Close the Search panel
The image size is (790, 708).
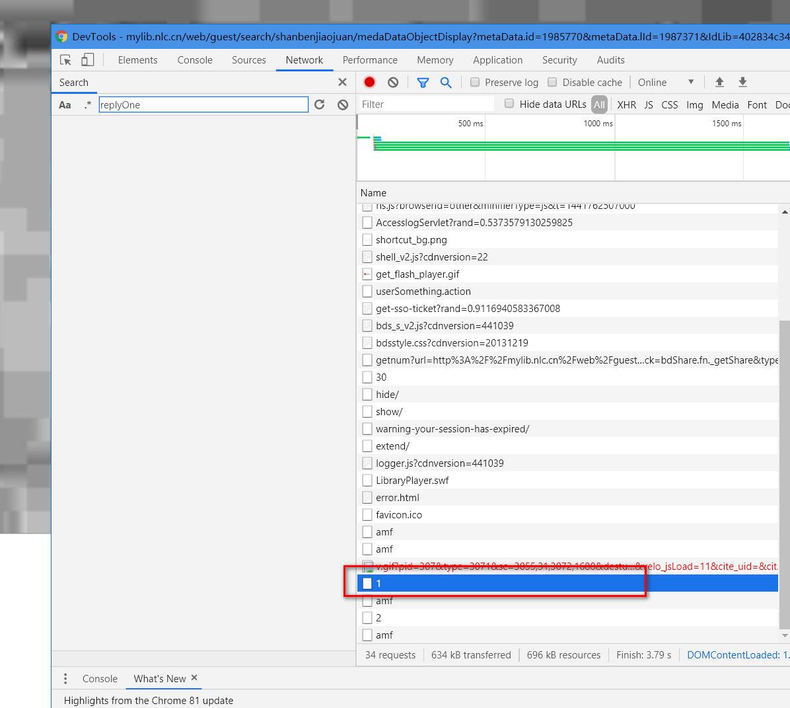(x=343, y=82)
